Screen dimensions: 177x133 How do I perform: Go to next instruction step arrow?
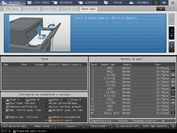(172, 47)
